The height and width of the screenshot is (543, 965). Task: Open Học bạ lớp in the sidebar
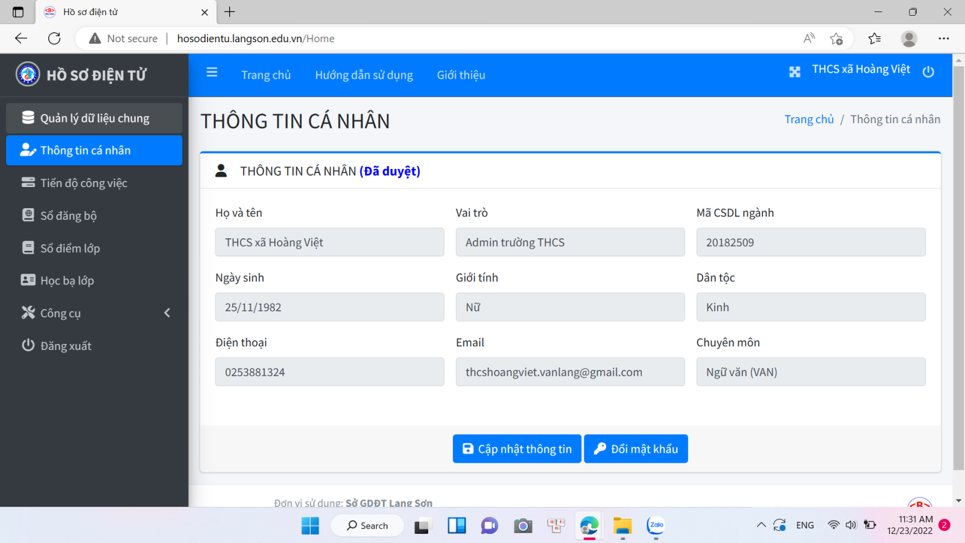pos(94,281)
